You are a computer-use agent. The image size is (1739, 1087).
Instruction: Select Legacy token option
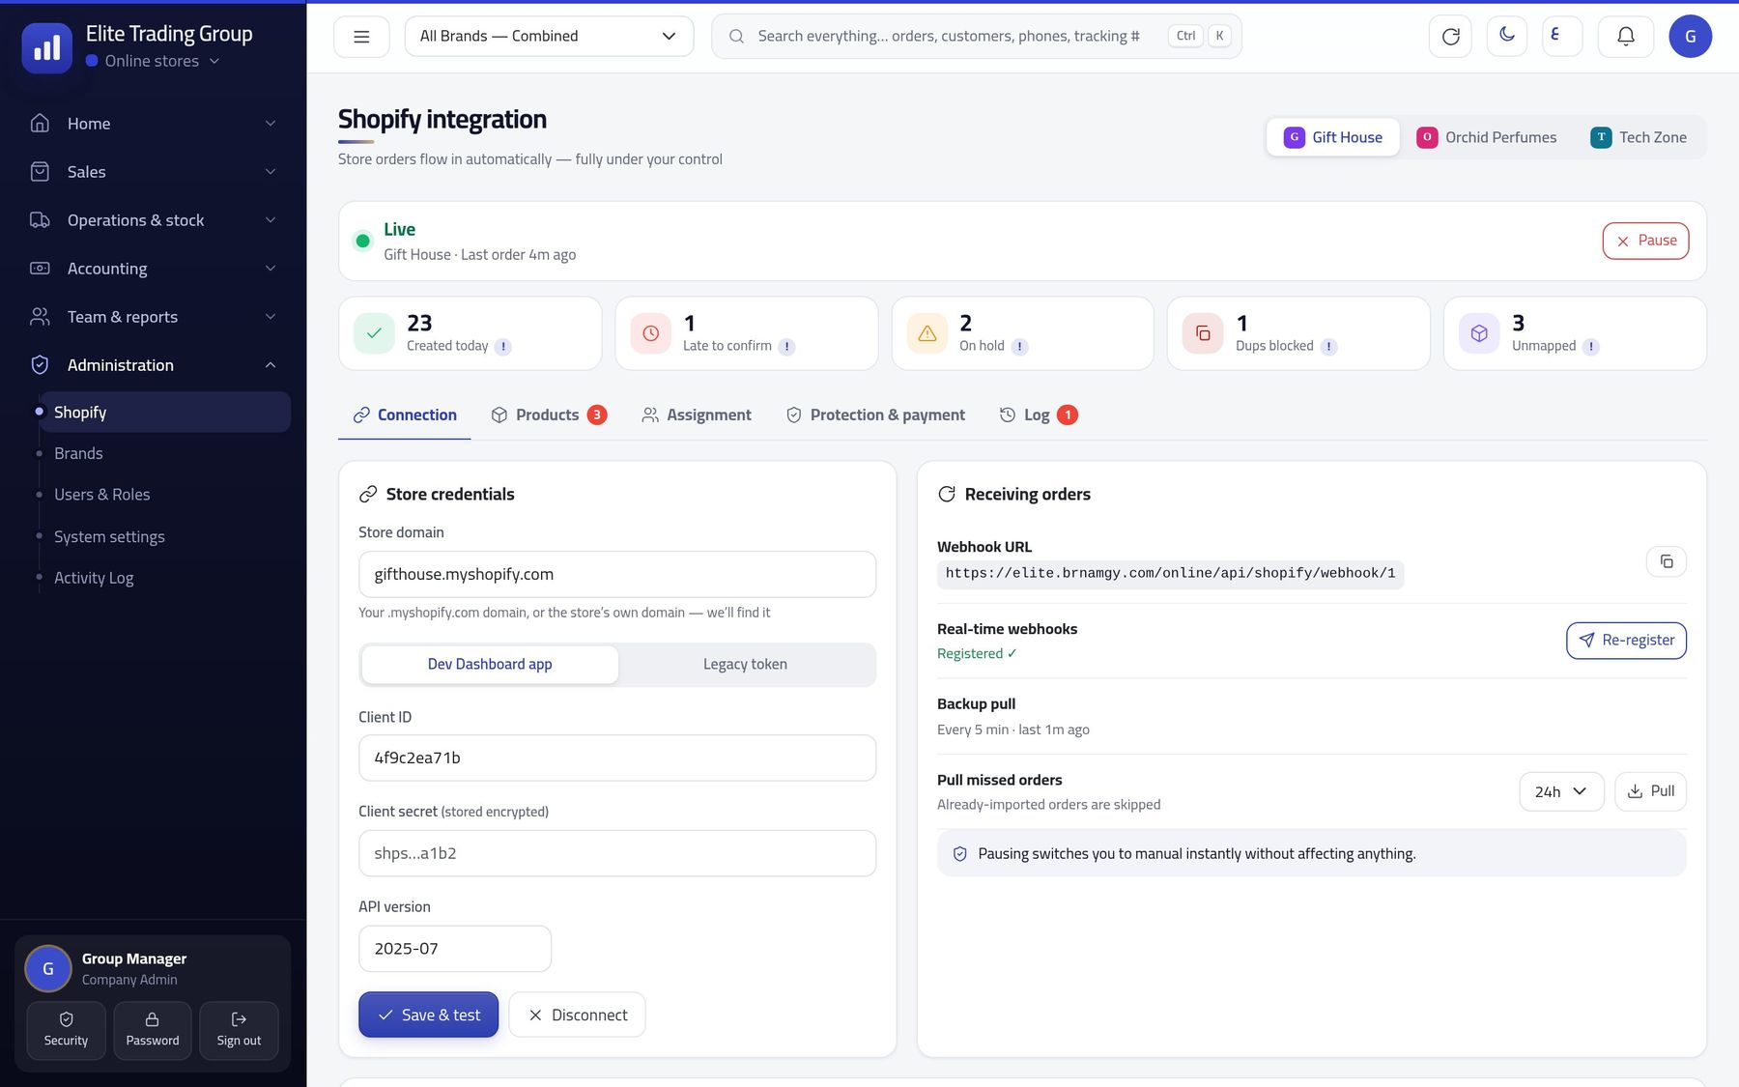click(x=745, y=665)
